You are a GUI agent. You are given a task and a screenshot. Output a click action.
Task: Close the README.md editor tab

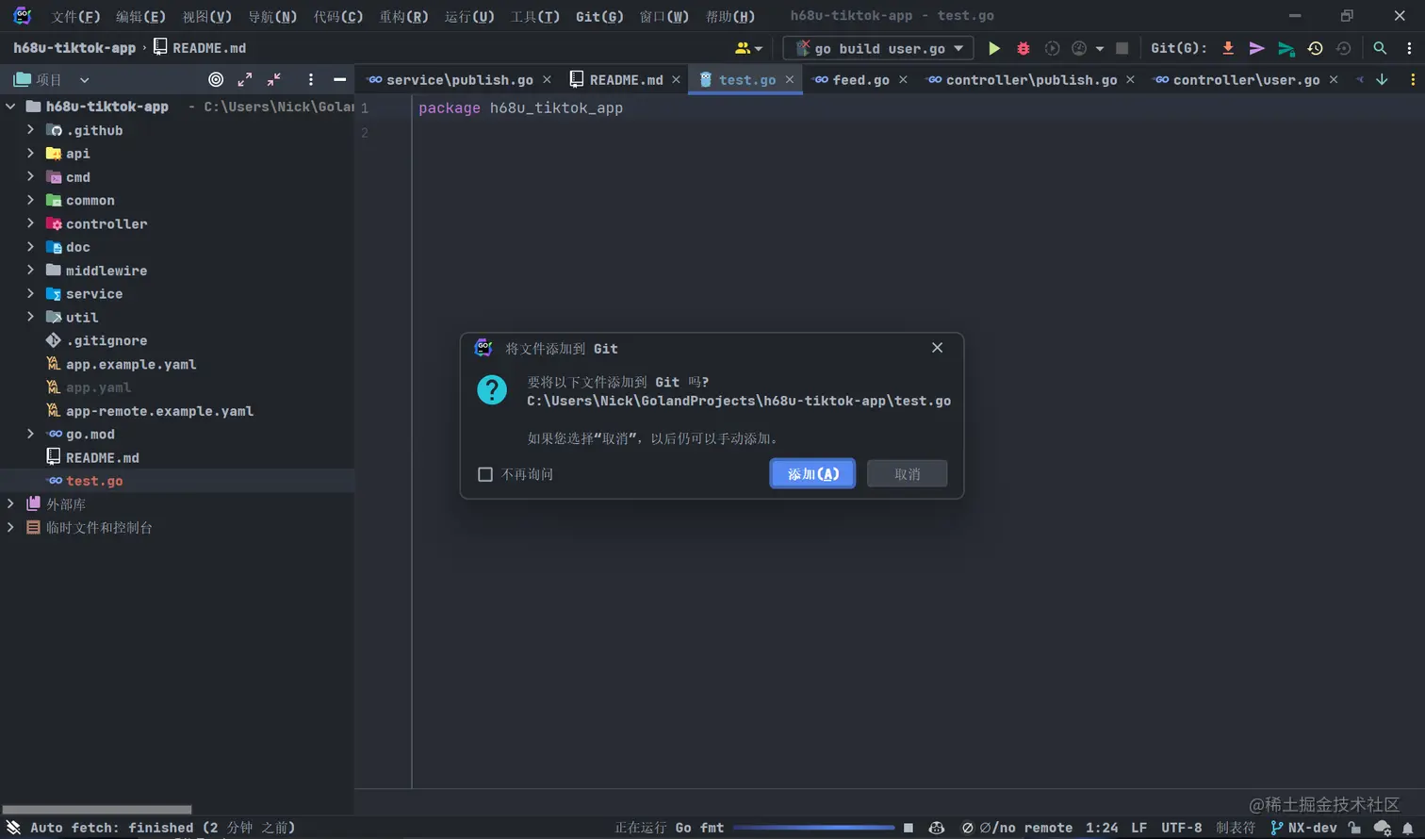pos(676,80)
